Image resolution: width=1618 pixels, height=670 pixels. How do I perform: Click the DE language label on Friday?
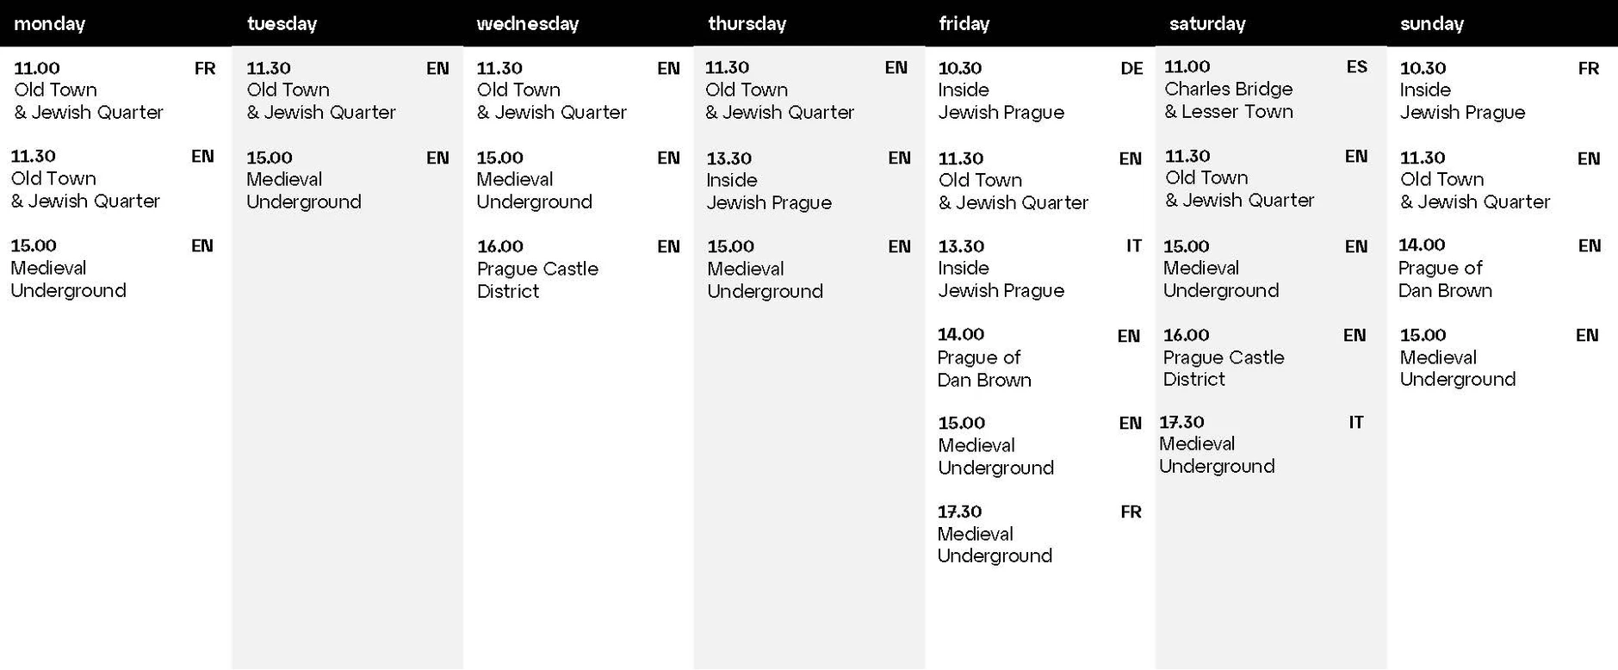tap(1131, 69)
